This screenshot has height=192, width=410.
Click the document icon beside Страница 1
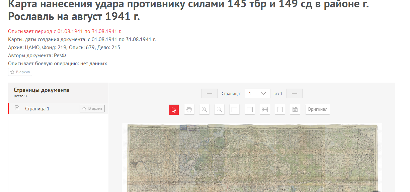tap(17, 108)
